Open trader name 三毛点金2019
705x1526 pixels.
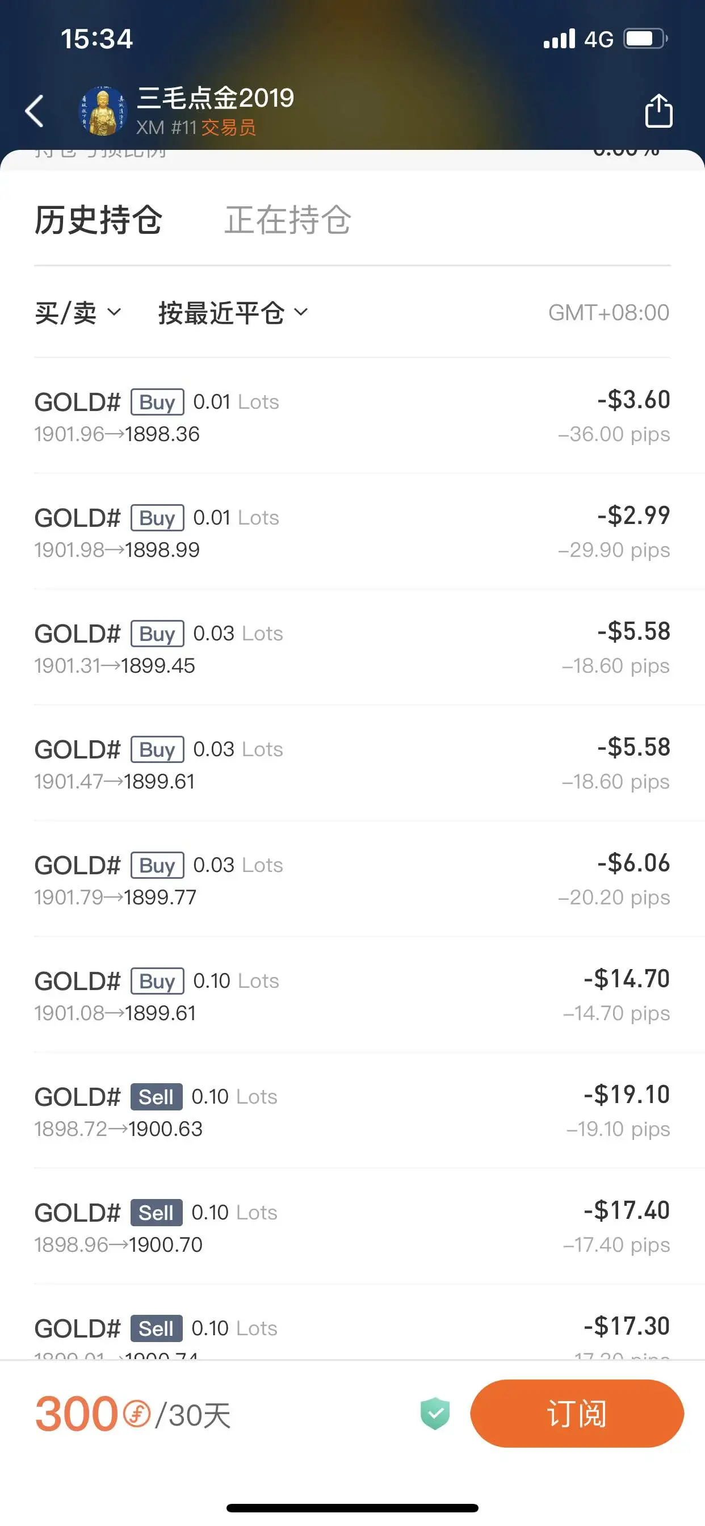click(x=215, y=98)
